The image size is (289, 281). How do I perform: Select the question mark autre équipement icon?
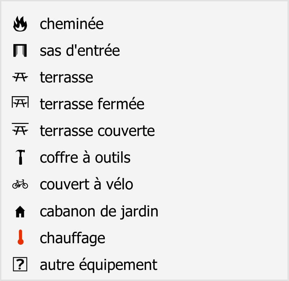click(x=20, y=264)
